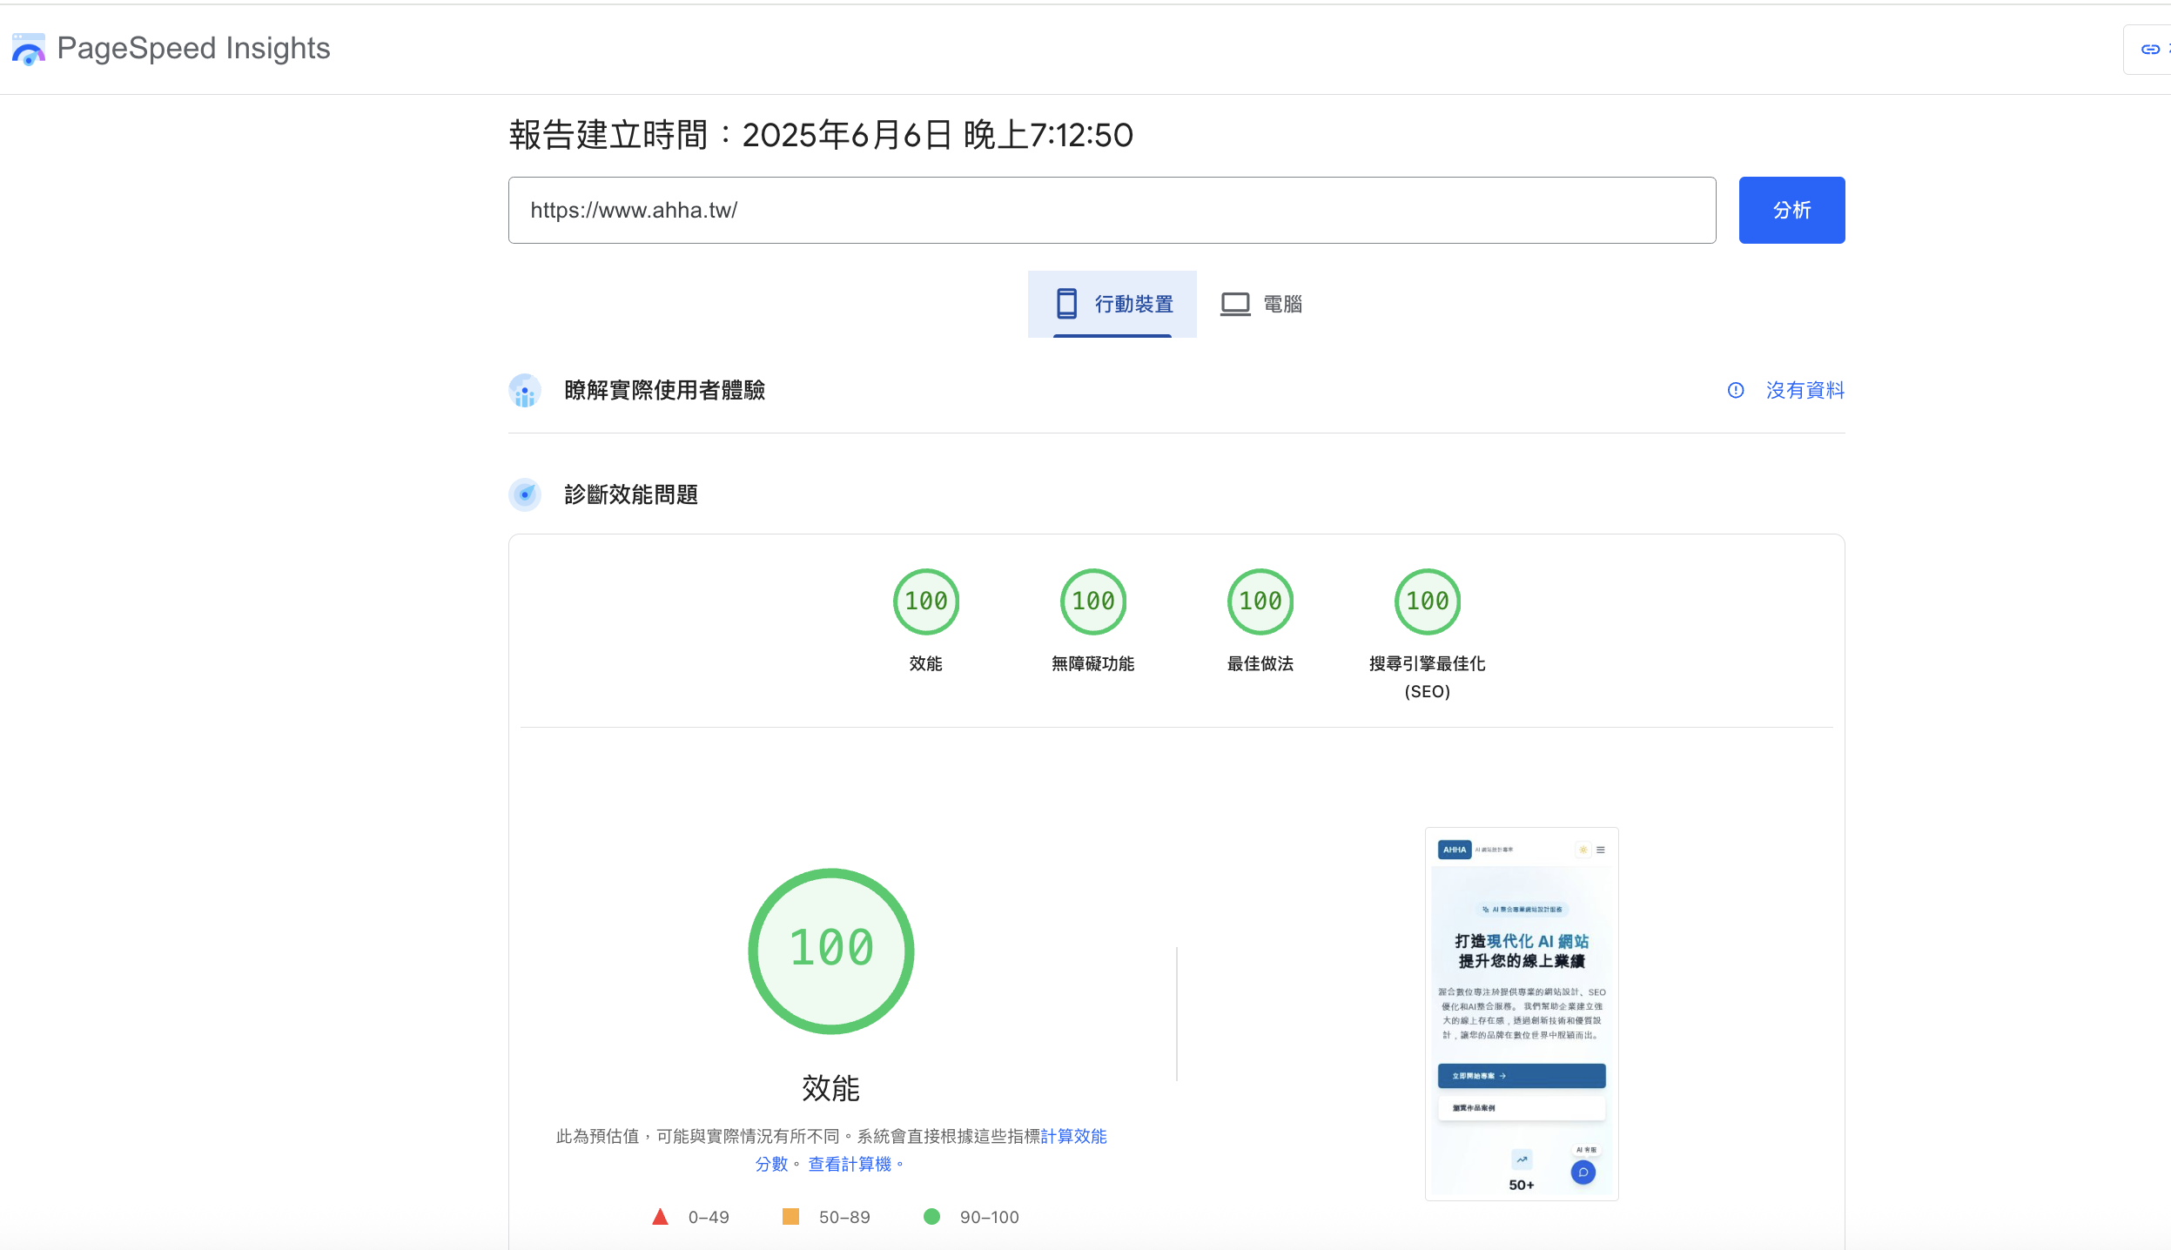Select the 最佳做法 score gauge

pyautogui.click(x=1260, y=601)
